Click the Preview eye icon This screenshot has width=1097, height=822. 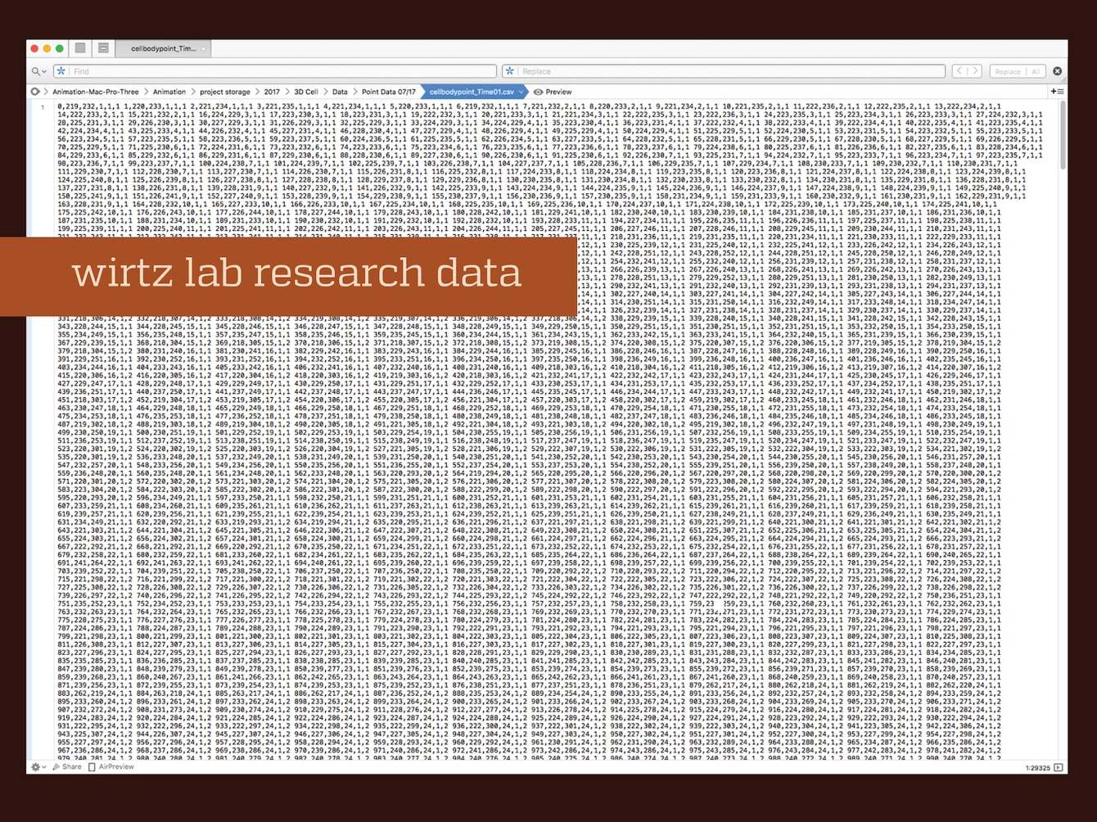[x=538, y=92]
